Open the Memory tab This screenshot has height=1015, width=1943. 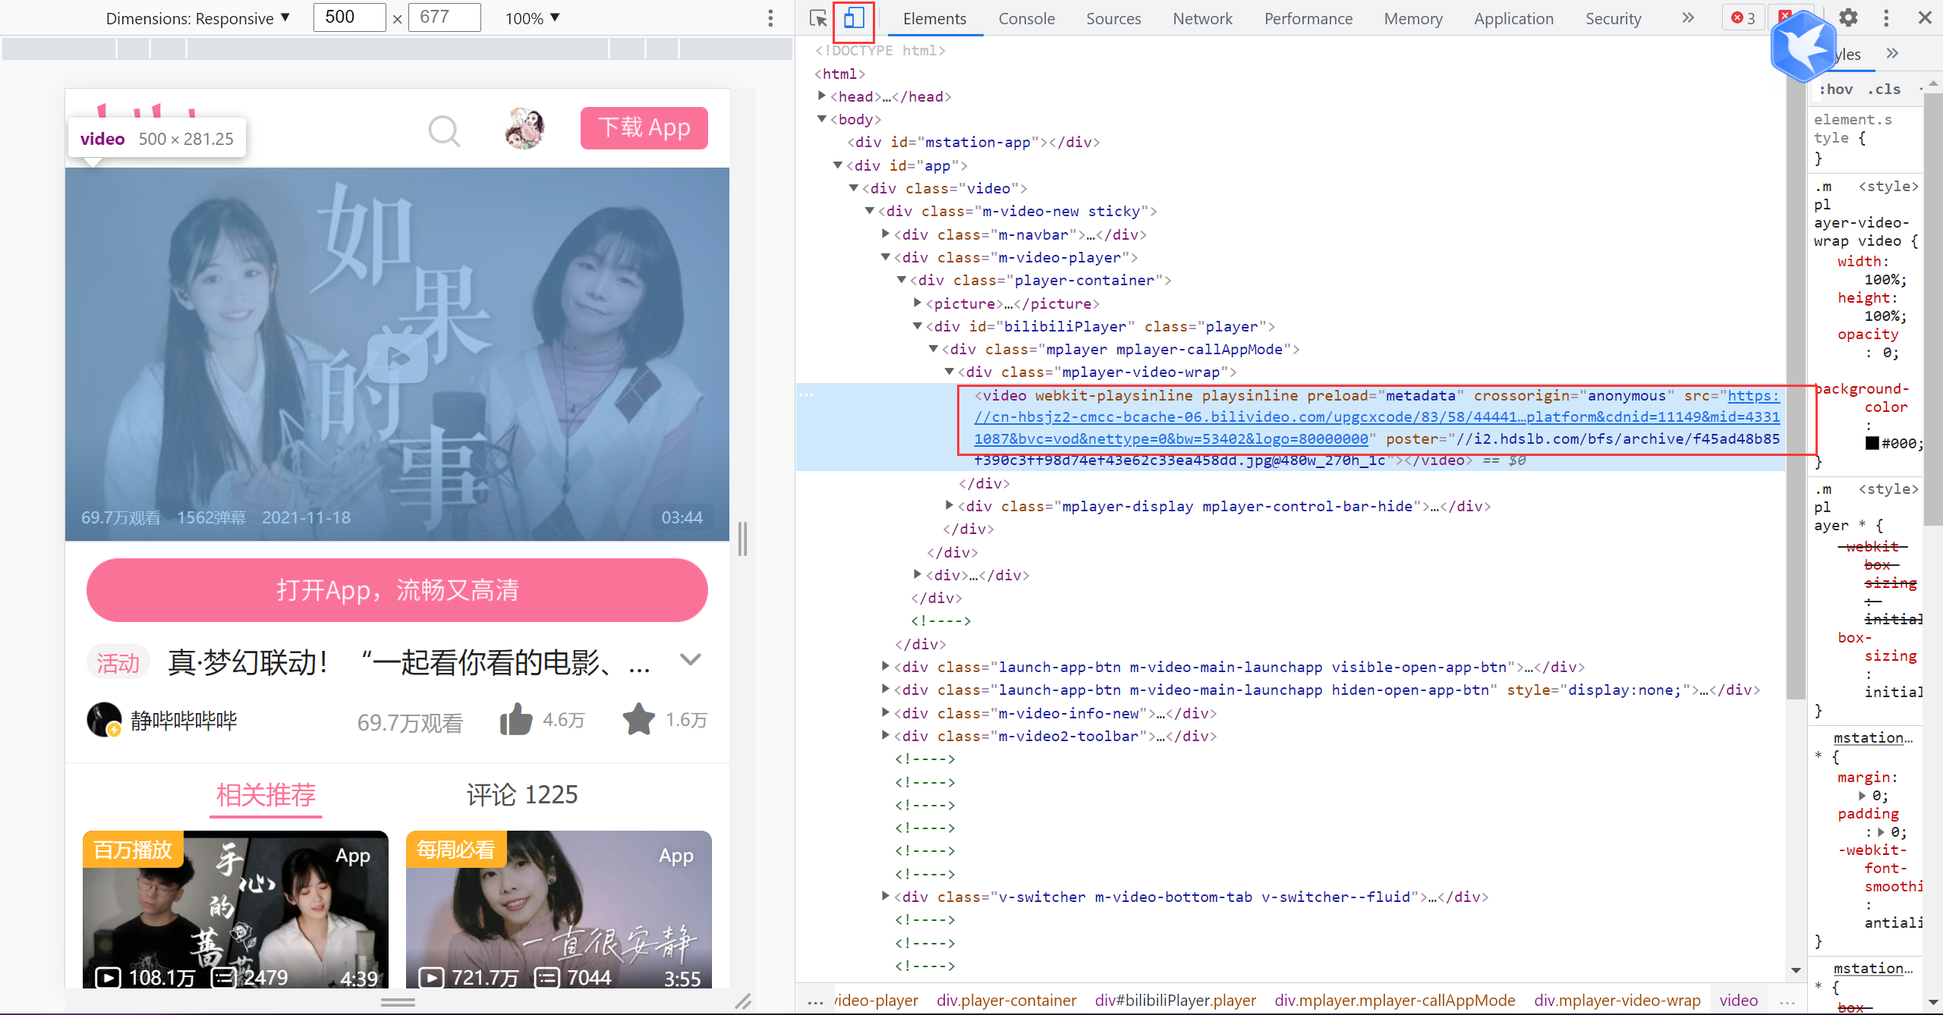[1413, 18]
